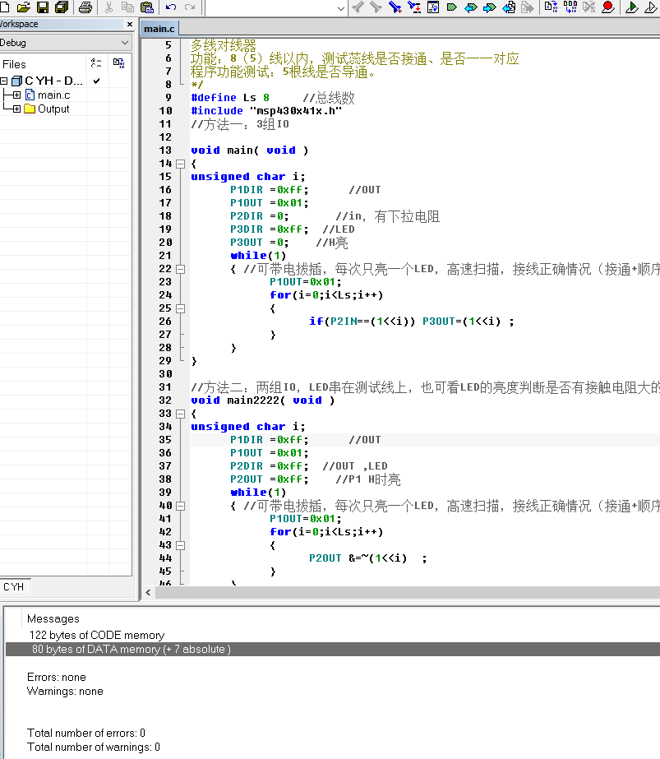Viewport: 660px width, 759px height.
Task: Click the Files column header
Action: [x=15, y=64]
